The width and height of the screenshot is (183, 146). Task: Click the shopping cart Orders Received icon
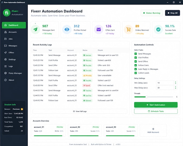pyautogui.click(x=128, y=30)
